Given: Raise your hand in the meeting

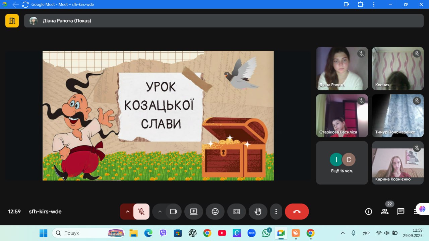Looking at the screenshot, I should pos(258,212).
